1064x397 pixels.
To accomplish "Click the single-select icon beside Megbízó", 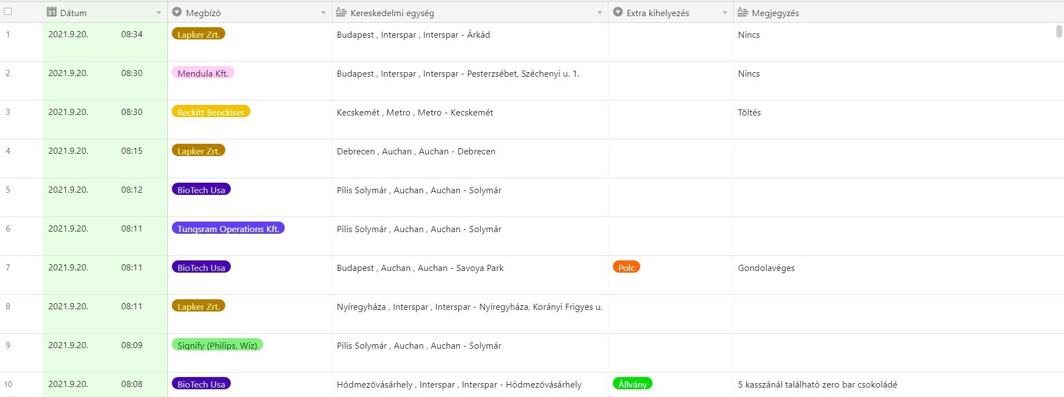I will tap(177, 12).
